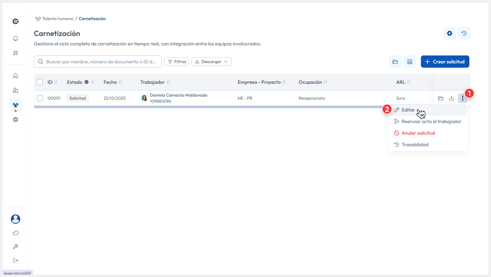Screen dimensions: 491x277
Task: Click the Crear solicitud button
Action: pyautogui.click(x=445, y=62)
